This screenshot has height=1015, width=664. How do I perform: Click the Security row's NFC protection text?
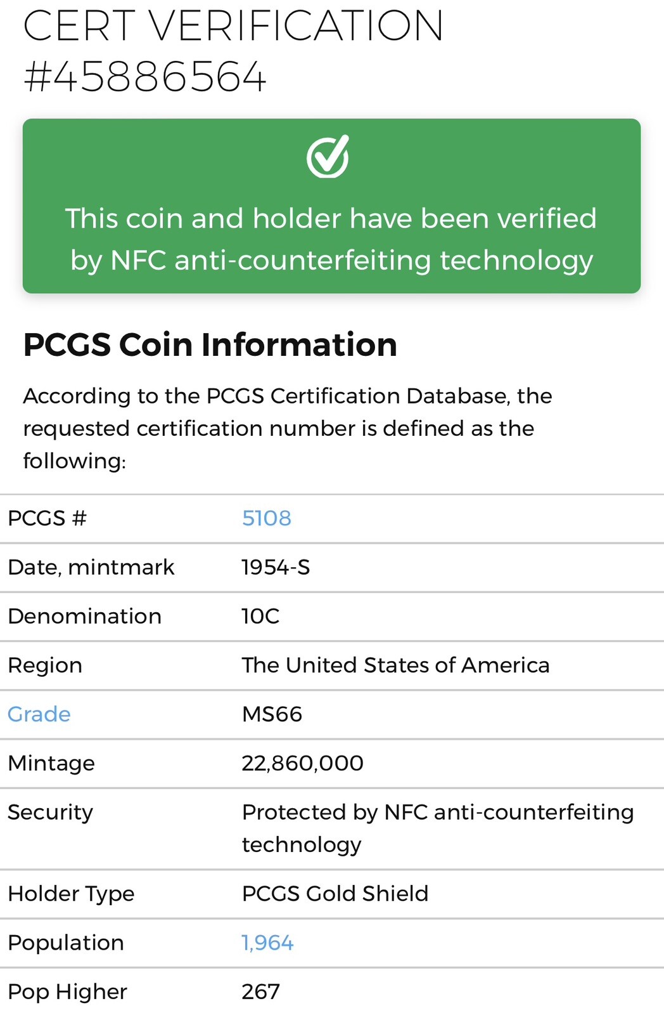[x=437, y=828]
